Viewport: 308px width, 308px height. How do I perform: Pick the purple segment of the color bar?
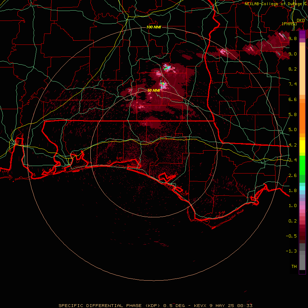coord(302,34)
